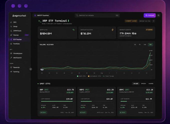Click the XRPC card last session volume bar
The height and width of the screenshot is (124, 170).
click(x=136, y=101)
